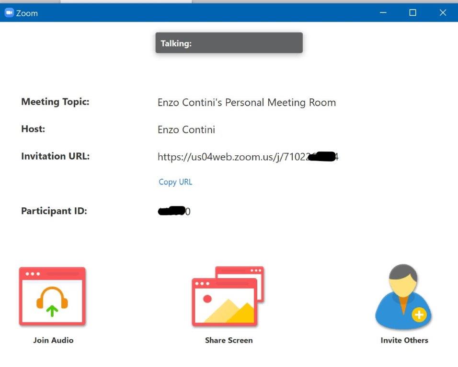Viewport: 458px width, 367px height.
Task: Click the Invitation URL label
Action: (55, 156)
